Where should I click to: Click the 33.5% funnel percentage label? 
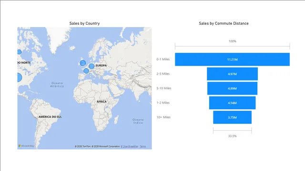point(232,136)
